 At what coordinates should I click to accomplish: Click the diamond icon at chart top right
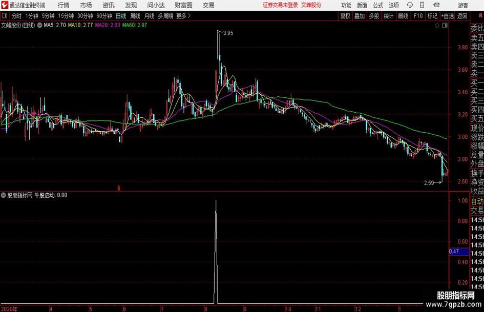437,26
